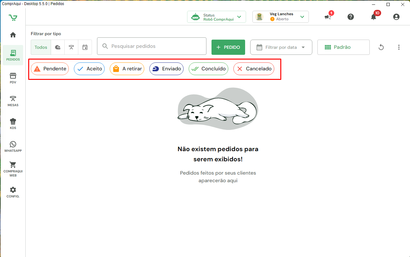
Task: Open the PDV point-of-sale section
Action: pyautogui.click(x=13, y=78)
